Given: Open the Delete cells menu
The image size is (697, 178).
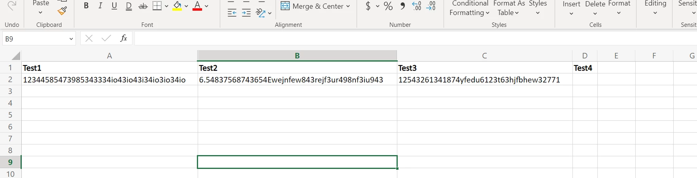Looking at the screenshot, I should pos(595,8).
